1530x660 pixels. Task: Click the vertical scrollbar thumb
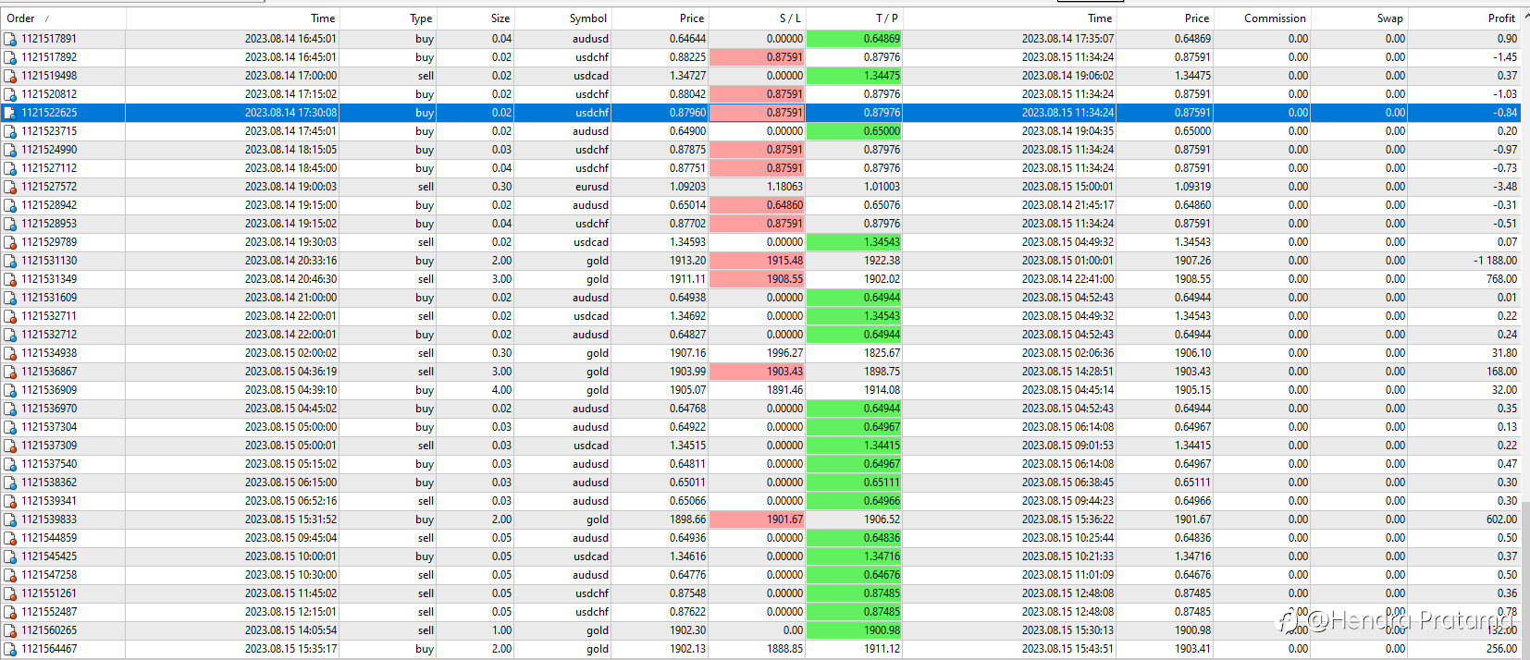pos(1526,579)
